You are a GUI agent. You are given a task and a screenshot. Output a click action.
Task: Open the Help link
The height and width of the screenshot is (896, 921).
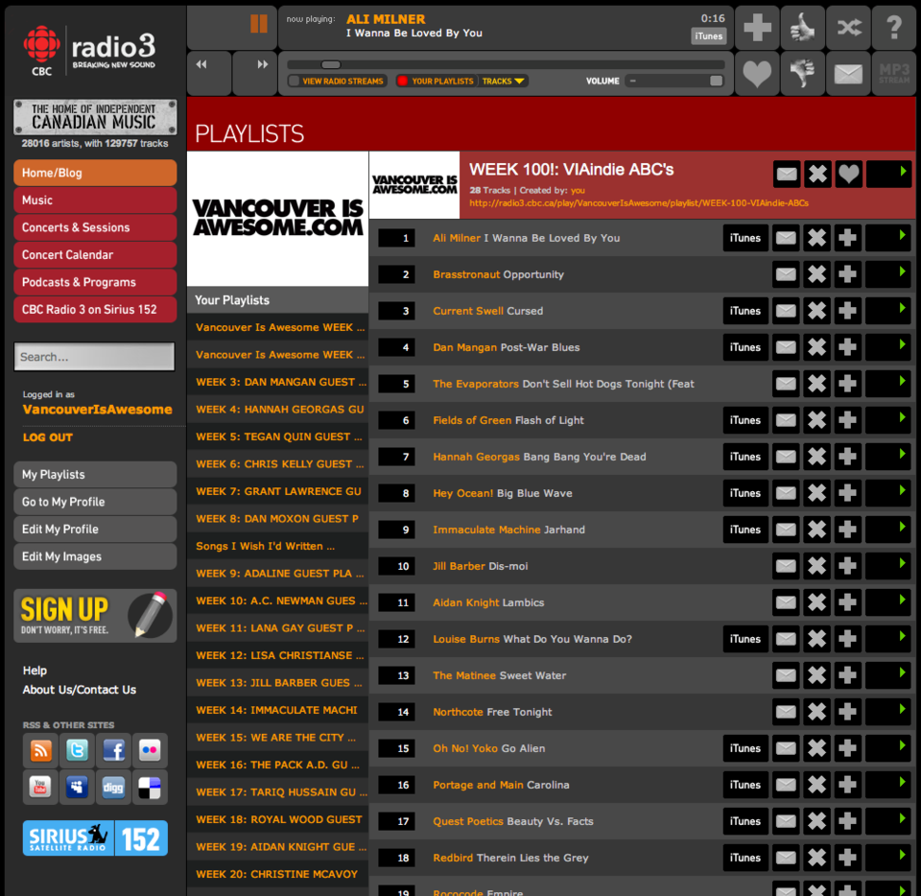point(35,671)
